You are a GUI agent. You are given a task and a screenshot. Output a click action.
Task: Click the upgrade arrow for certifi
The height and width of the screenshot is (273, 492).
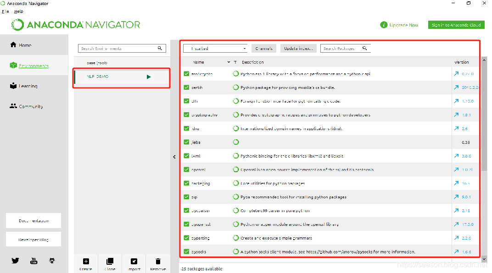tap(456, 87)
